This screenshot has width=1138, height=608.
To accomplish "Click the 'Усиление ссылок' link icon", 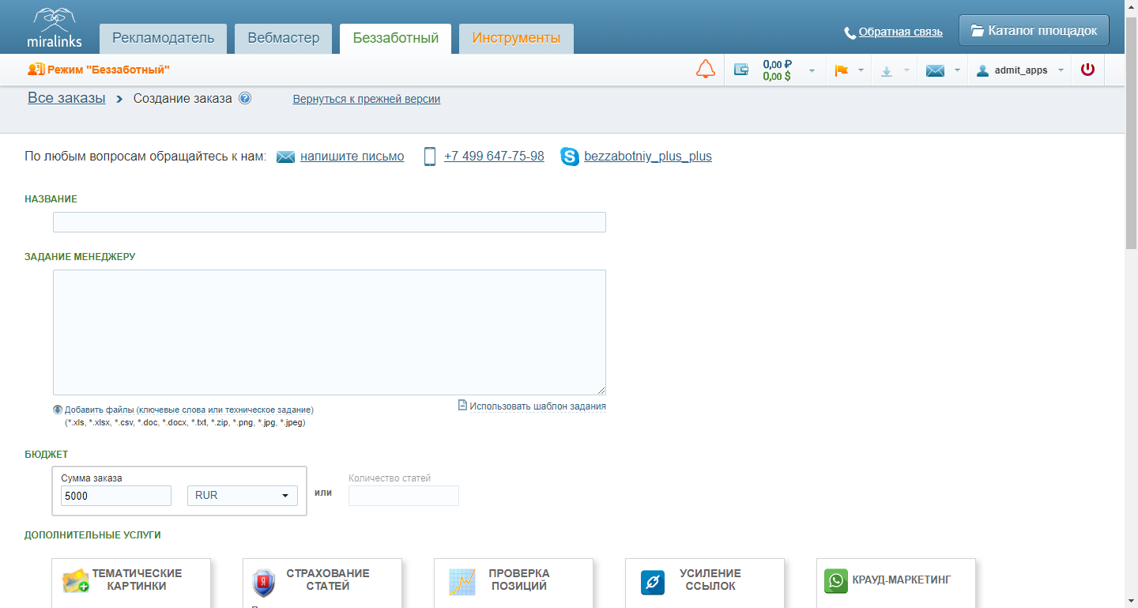I will [x=653, y=583].
